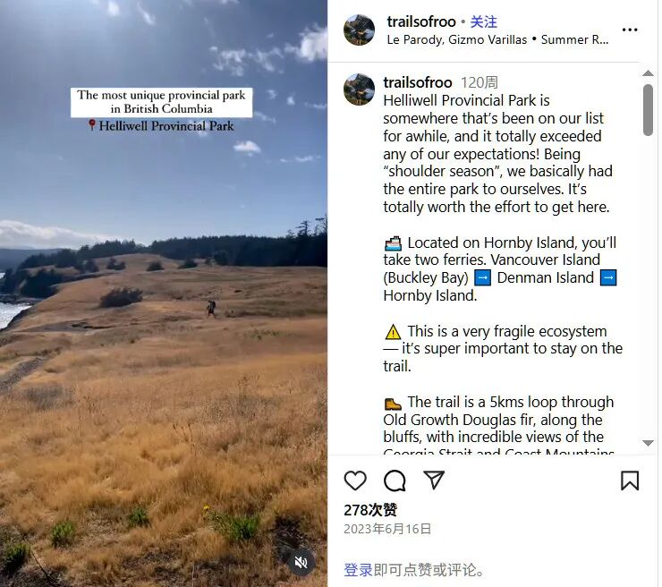Save post using the bookmark icon

(630, 481)
